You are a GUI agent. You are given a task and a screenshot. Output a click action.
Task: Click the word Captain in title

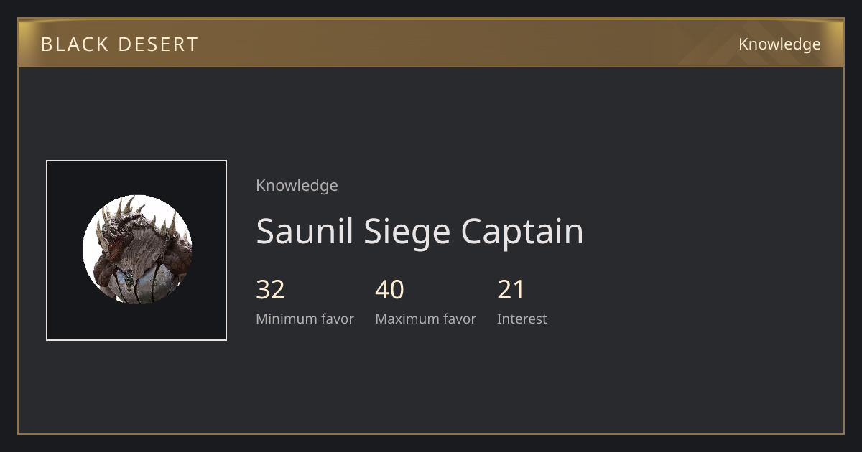522,231
